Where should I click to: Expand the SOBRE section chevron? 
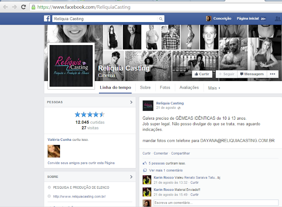pos(131,177)
